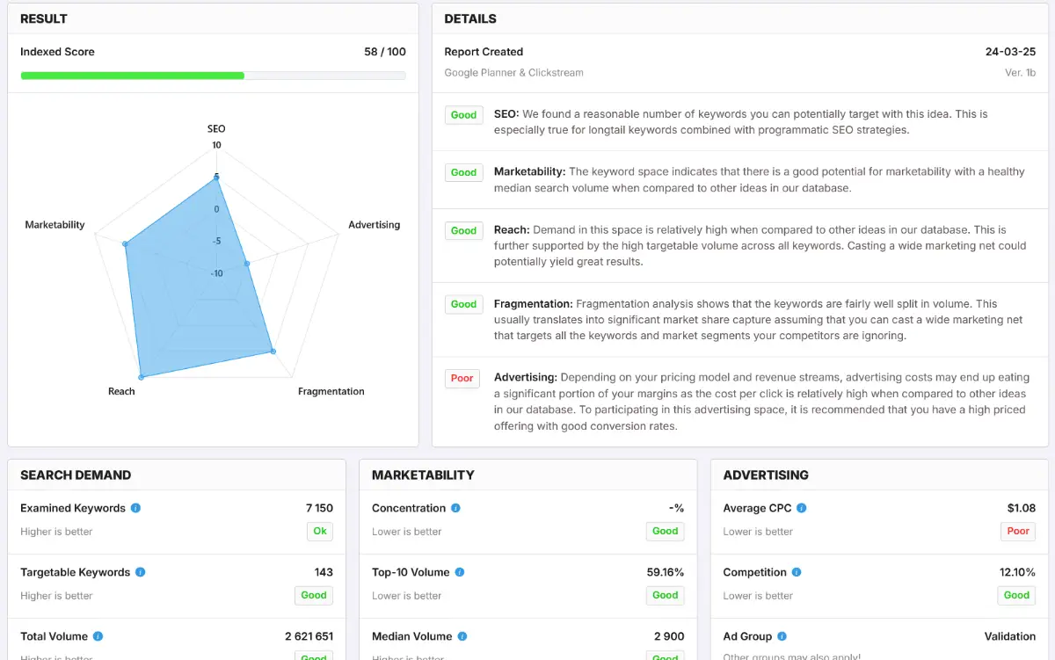Select the SEO data point on radar chart
The height and width of the screenshot is (660, 1055).
coord(216,178)
